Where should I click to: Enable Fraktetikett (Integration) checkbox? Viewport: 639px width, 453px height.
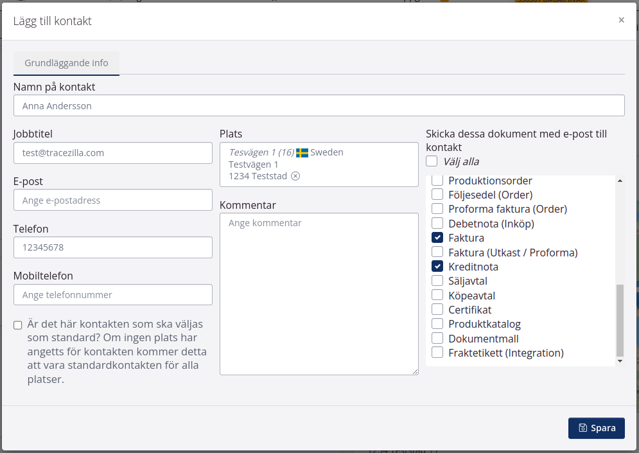point(437,353)
